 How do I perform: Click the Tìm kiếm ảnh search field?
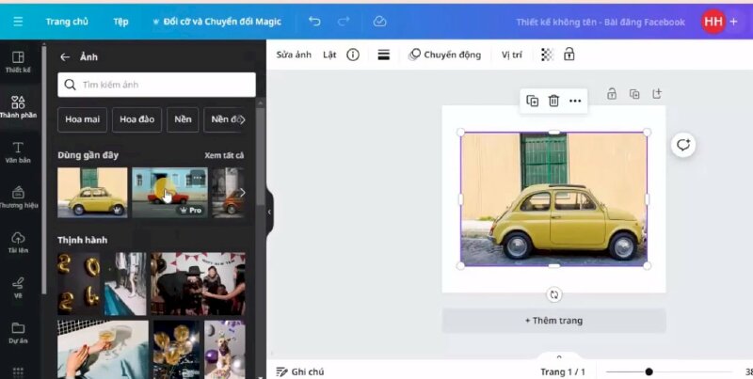(x=156, y=85)
